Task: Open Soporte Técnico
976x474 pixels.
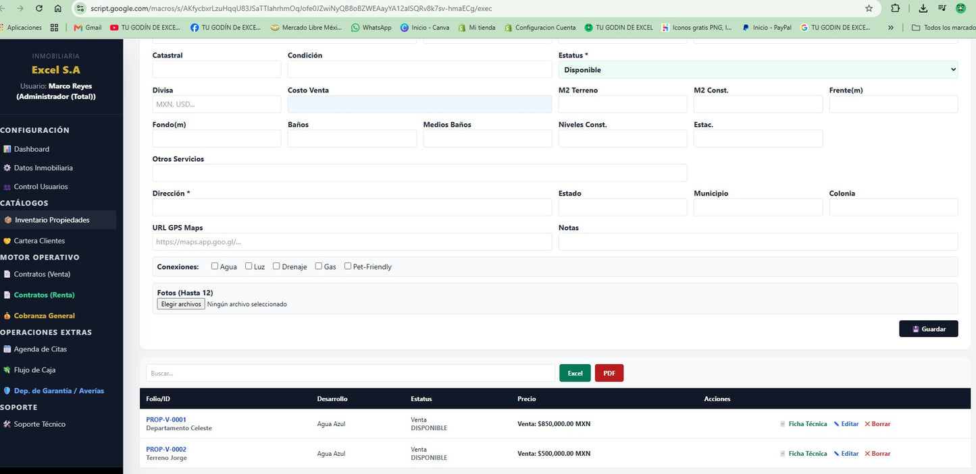Action: click(39, 425)
